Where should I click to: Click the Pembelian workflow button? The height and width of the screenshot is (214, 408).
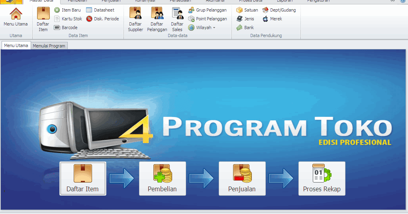pos(163,179)
